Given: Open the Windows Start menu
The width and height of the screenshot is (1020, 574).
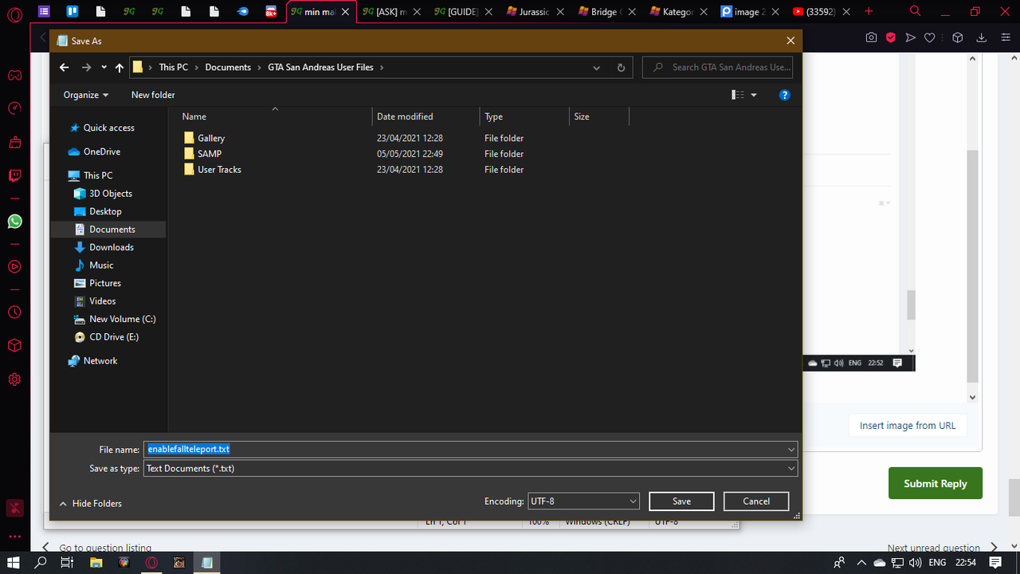Looking at the screenshot, I should (14, 563).
